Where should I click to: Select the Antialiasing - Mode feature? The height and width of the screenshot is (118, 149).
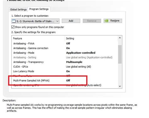[x=24, y=53]
